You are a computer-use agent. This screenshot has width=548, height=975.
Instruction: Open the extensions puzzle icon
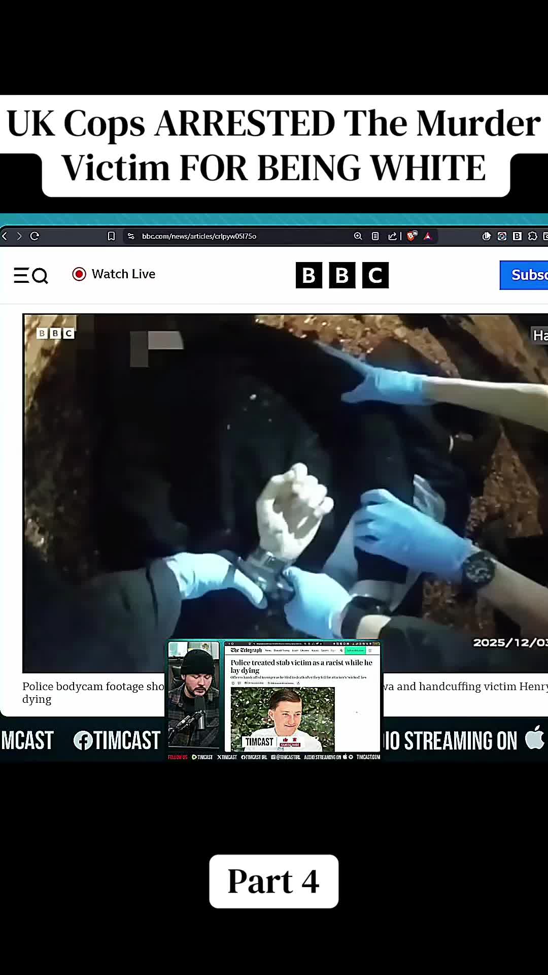533,236
